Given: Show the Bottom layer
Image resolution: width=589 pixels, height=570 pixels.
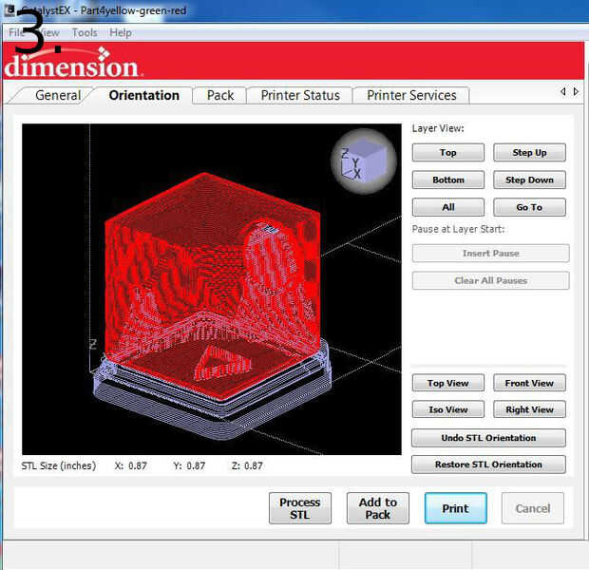Looking at the screenshot, I should pyautogui.click(x=448, y=180).
